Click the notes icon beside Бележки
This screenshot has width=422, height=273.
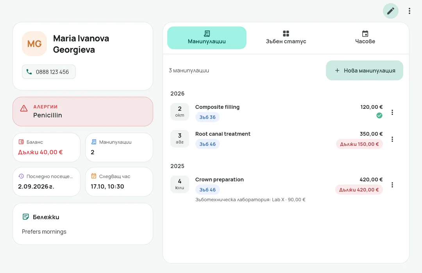click(x=26, y=217)
